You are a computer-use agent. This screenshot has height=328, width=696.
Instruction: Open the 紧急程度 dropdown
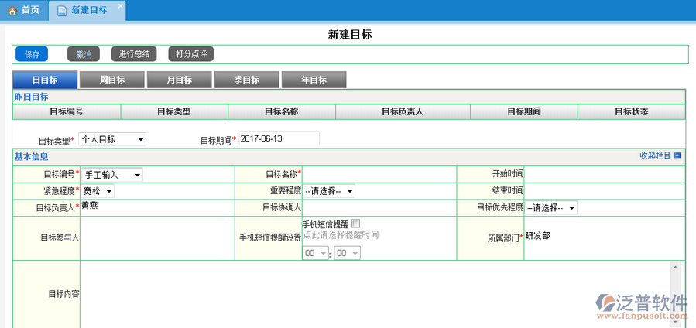point(98,190)
